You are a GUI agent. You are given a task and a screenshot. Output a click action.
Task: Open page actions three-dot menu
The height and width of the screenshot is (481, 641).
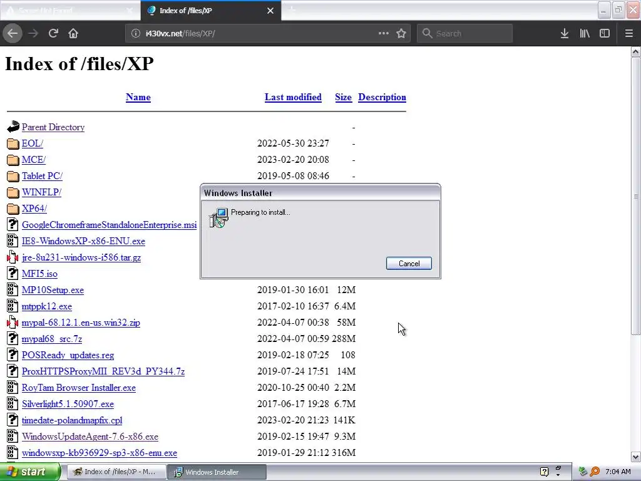pyautogui.click(x=384, y=33)
